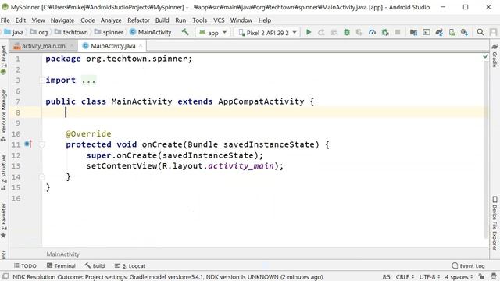Toggle the Project tool window
Viewport: 500px width, 281px height.
point(3,59)
